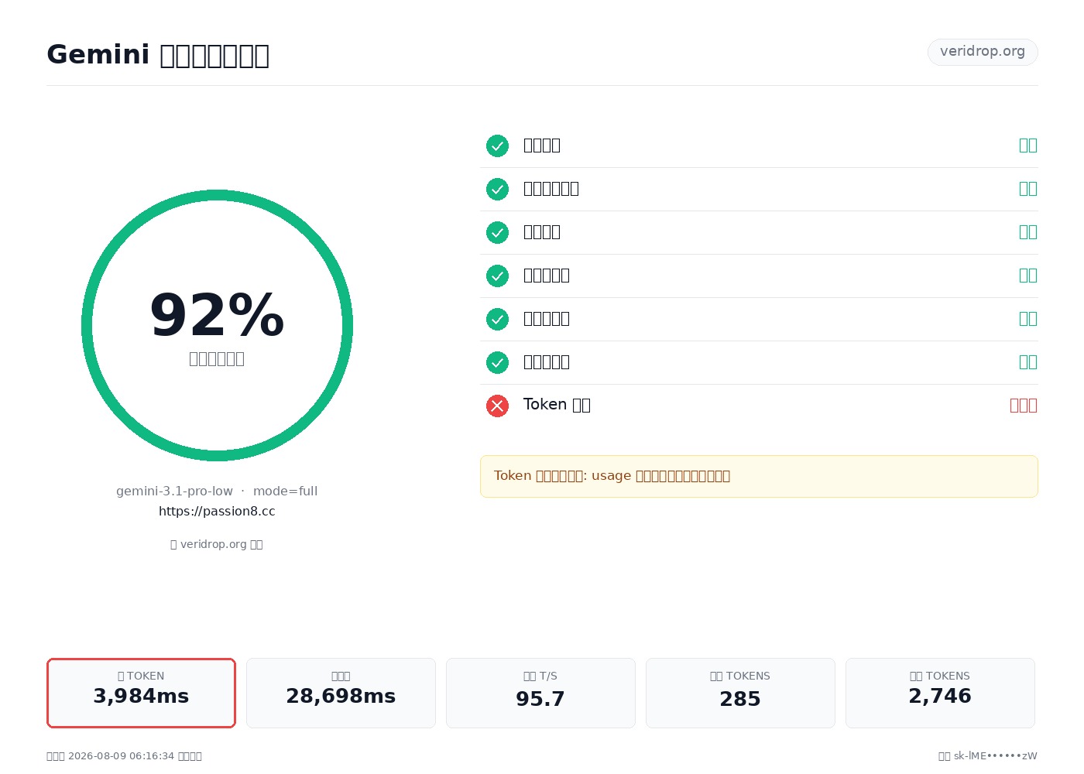This screenshot has height=774, width=1084.
Task: Click the first green checkmark in the checklist
Action: point(497,146)
